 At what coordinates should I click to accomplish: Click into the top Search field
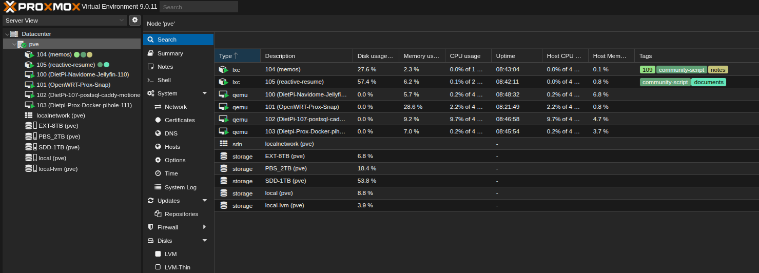tap(199, 7)
